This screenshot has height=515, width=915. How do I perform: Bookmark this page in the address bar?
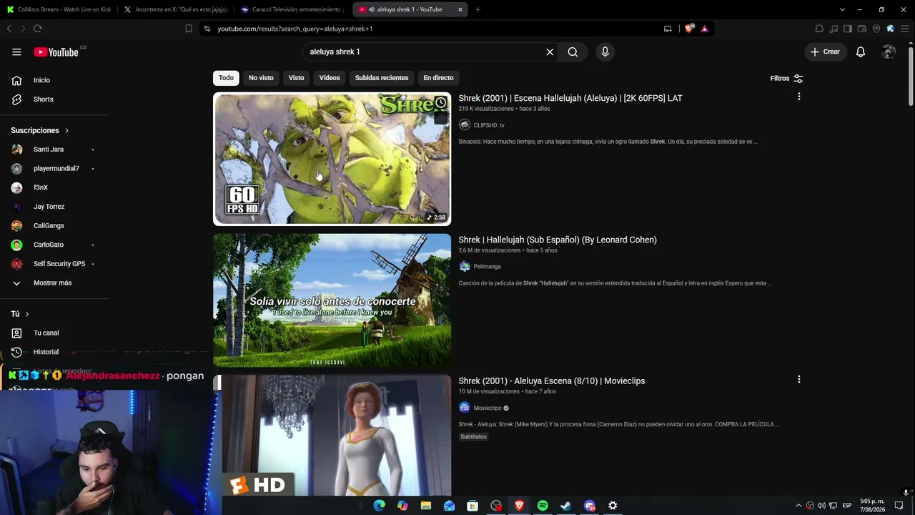coord(189,29)
